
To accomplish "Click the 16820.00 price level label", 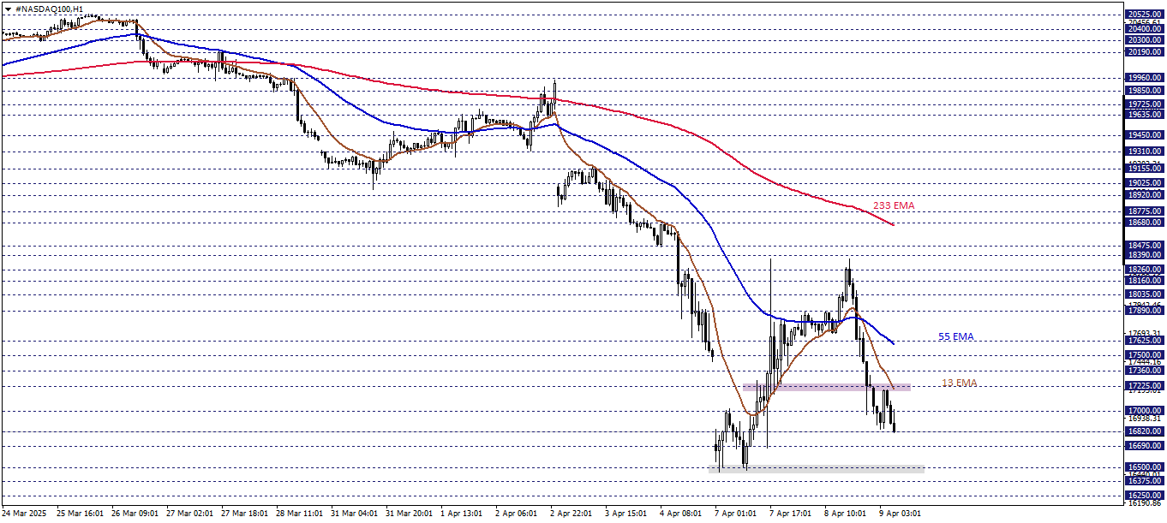I will tap(1146, 431).
